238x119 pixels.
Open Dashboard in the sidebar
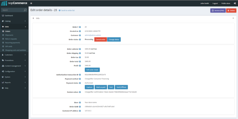click(14, 16)
